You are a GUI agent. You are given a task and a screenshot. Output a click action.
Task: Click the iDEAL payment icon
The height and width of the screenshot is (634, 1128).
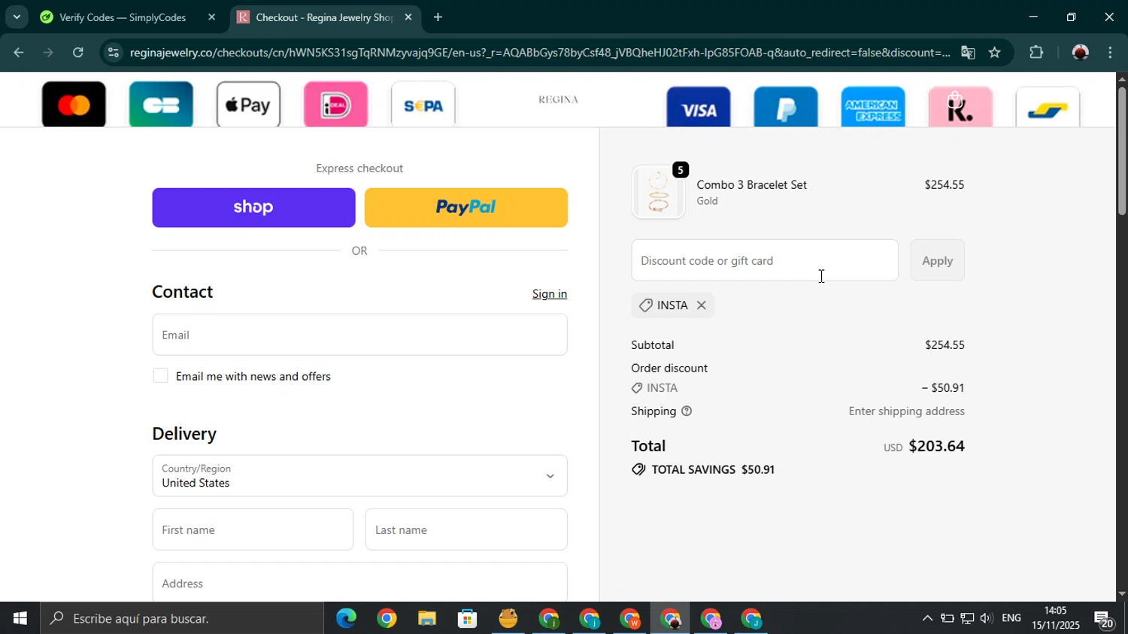(x=335, y=104)
